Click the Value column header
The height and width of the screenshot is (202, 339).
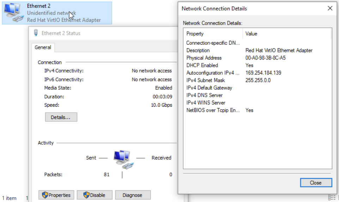(251, 34)
